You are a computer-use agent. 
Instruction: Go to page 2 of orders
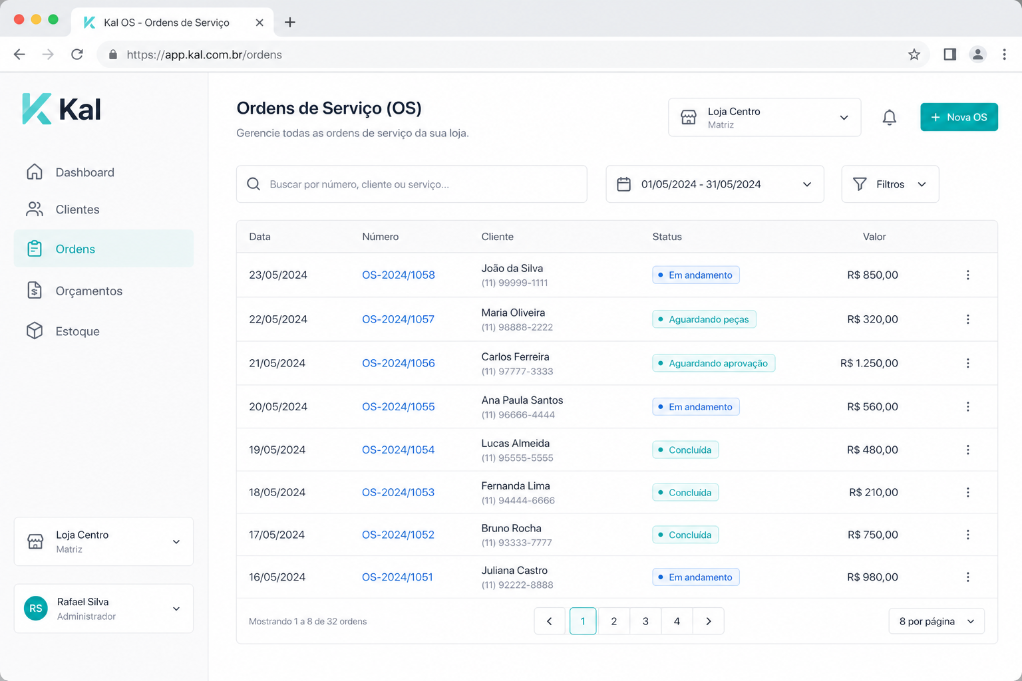613,621
